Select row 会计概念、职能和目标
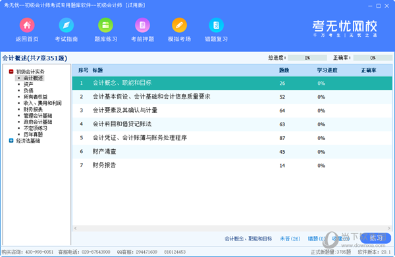395x257 pixels. tap(232, 83)
